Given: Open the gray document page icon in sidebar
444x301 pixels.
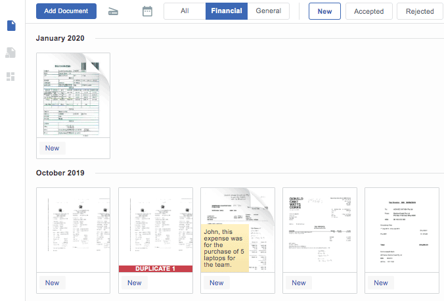Looking at the screenshot, I should click(x=11, y=52).
